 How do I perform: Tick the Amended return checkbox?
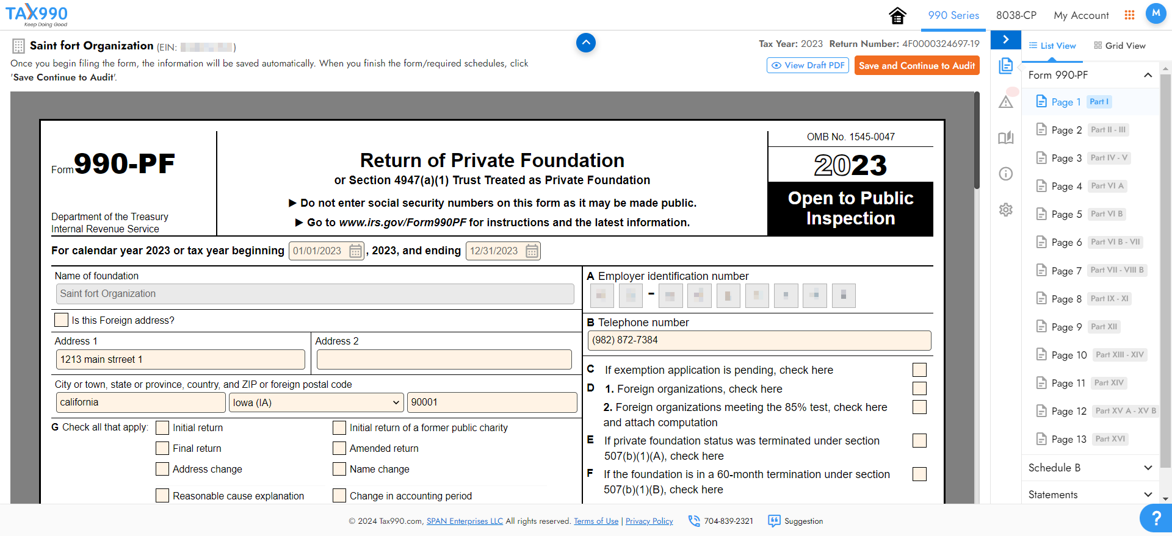pyautogui.click(x=339, y=449)
